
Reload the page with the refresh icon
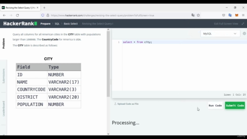(x=17, y=15)
